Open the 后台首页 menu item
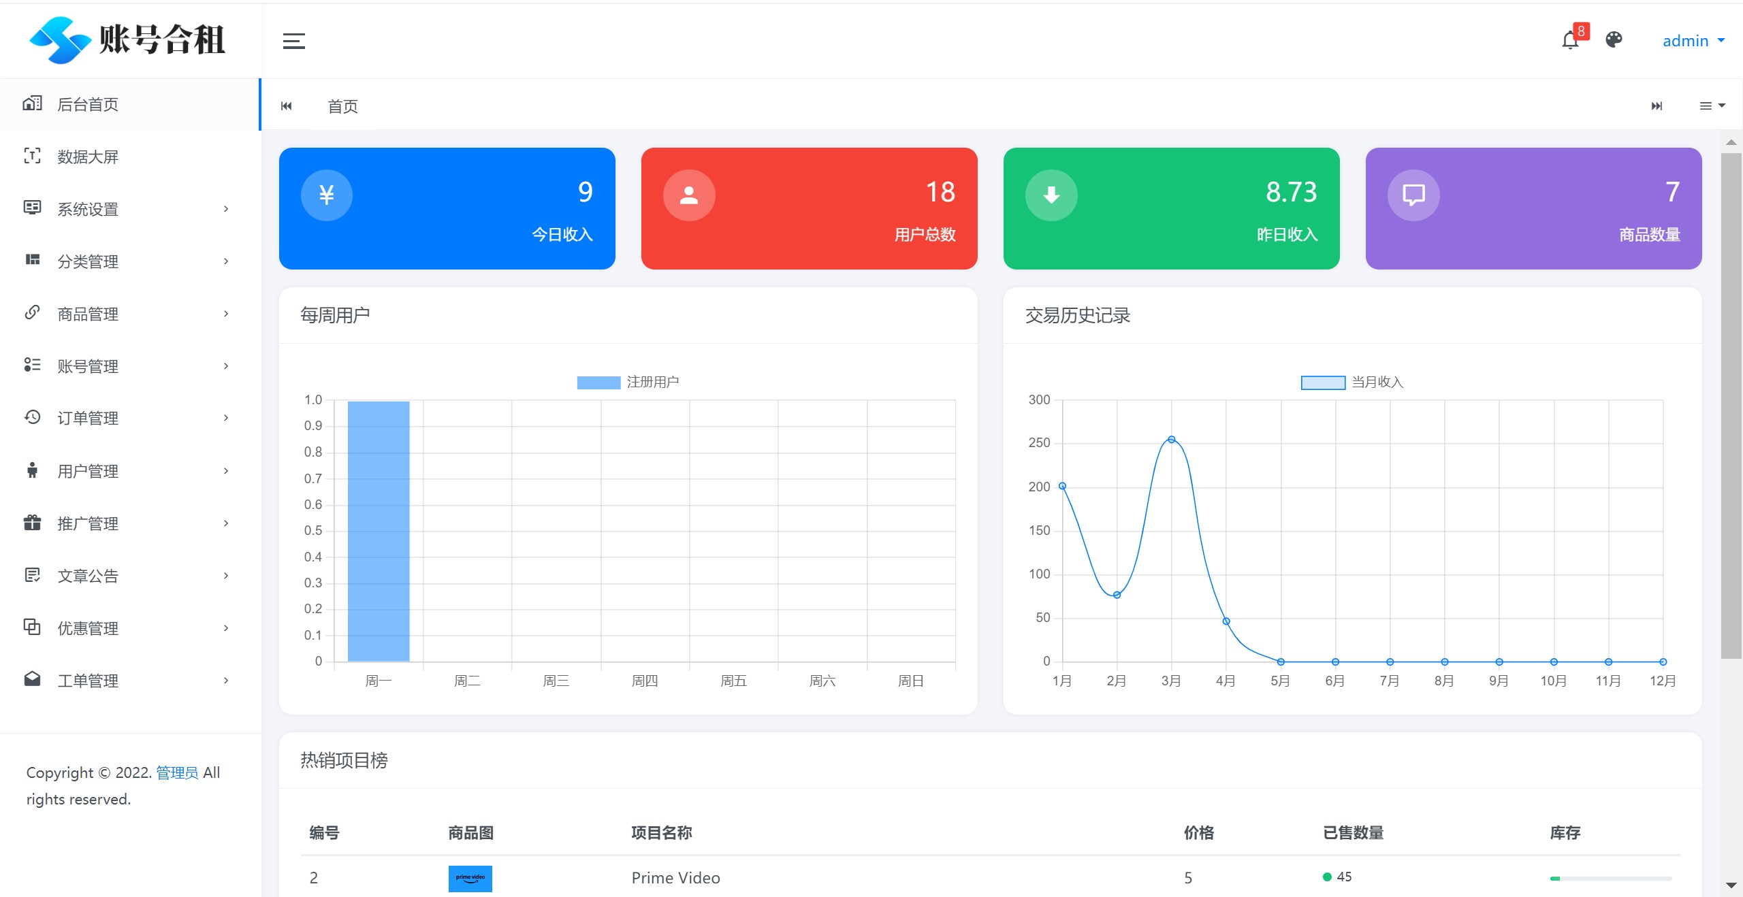The image size is (1743, 897). [x=129, y=104]
